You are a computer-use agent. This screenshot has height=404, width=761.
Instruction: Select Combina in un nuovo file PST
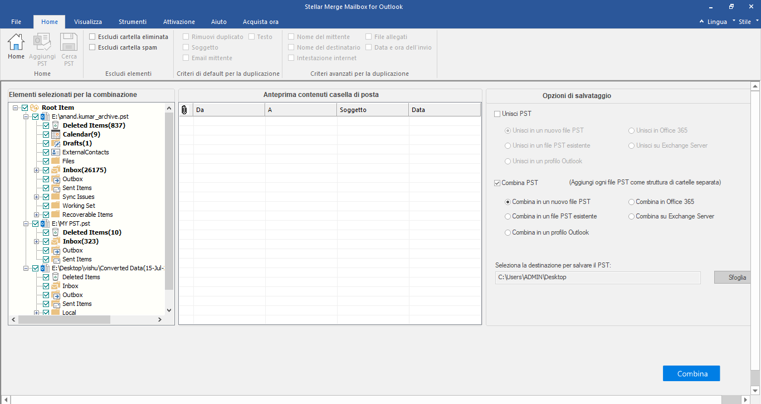pyautogui.click(x=508, y=202)
